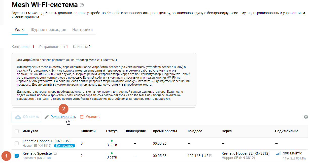The width and height of the screenshot is (312, 163).
Task: Open IP address 192.168.1.45 link
Action: (x=198, y=156)
